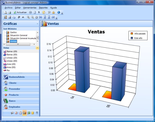Click the print preview toolbar icon

[6, 12]
